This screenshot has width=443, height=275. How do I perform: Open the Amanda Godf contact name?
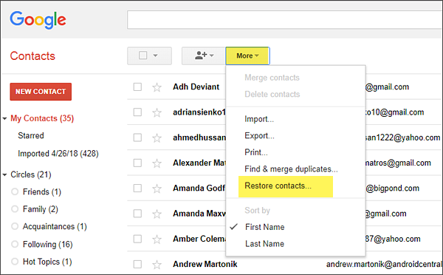point(199,189)
